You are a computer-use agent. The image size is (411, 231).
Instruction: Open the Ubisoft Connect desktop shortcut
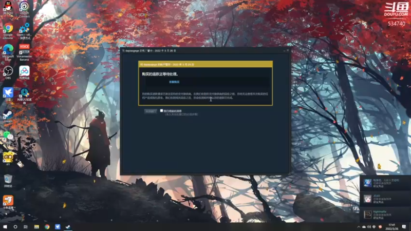click(24, 8)
